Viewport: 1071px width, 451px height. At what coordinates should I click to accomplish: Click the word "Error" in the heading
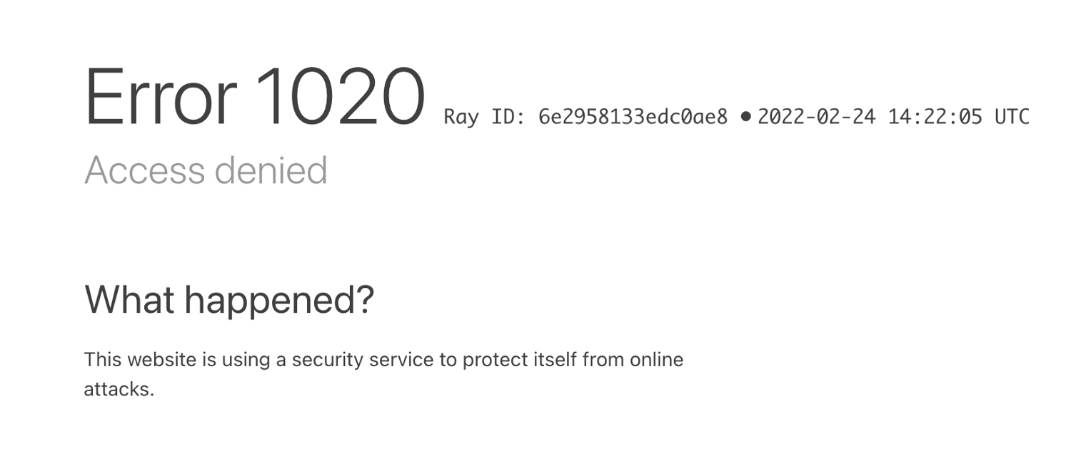pyautogui.click(x=161, y=98)
